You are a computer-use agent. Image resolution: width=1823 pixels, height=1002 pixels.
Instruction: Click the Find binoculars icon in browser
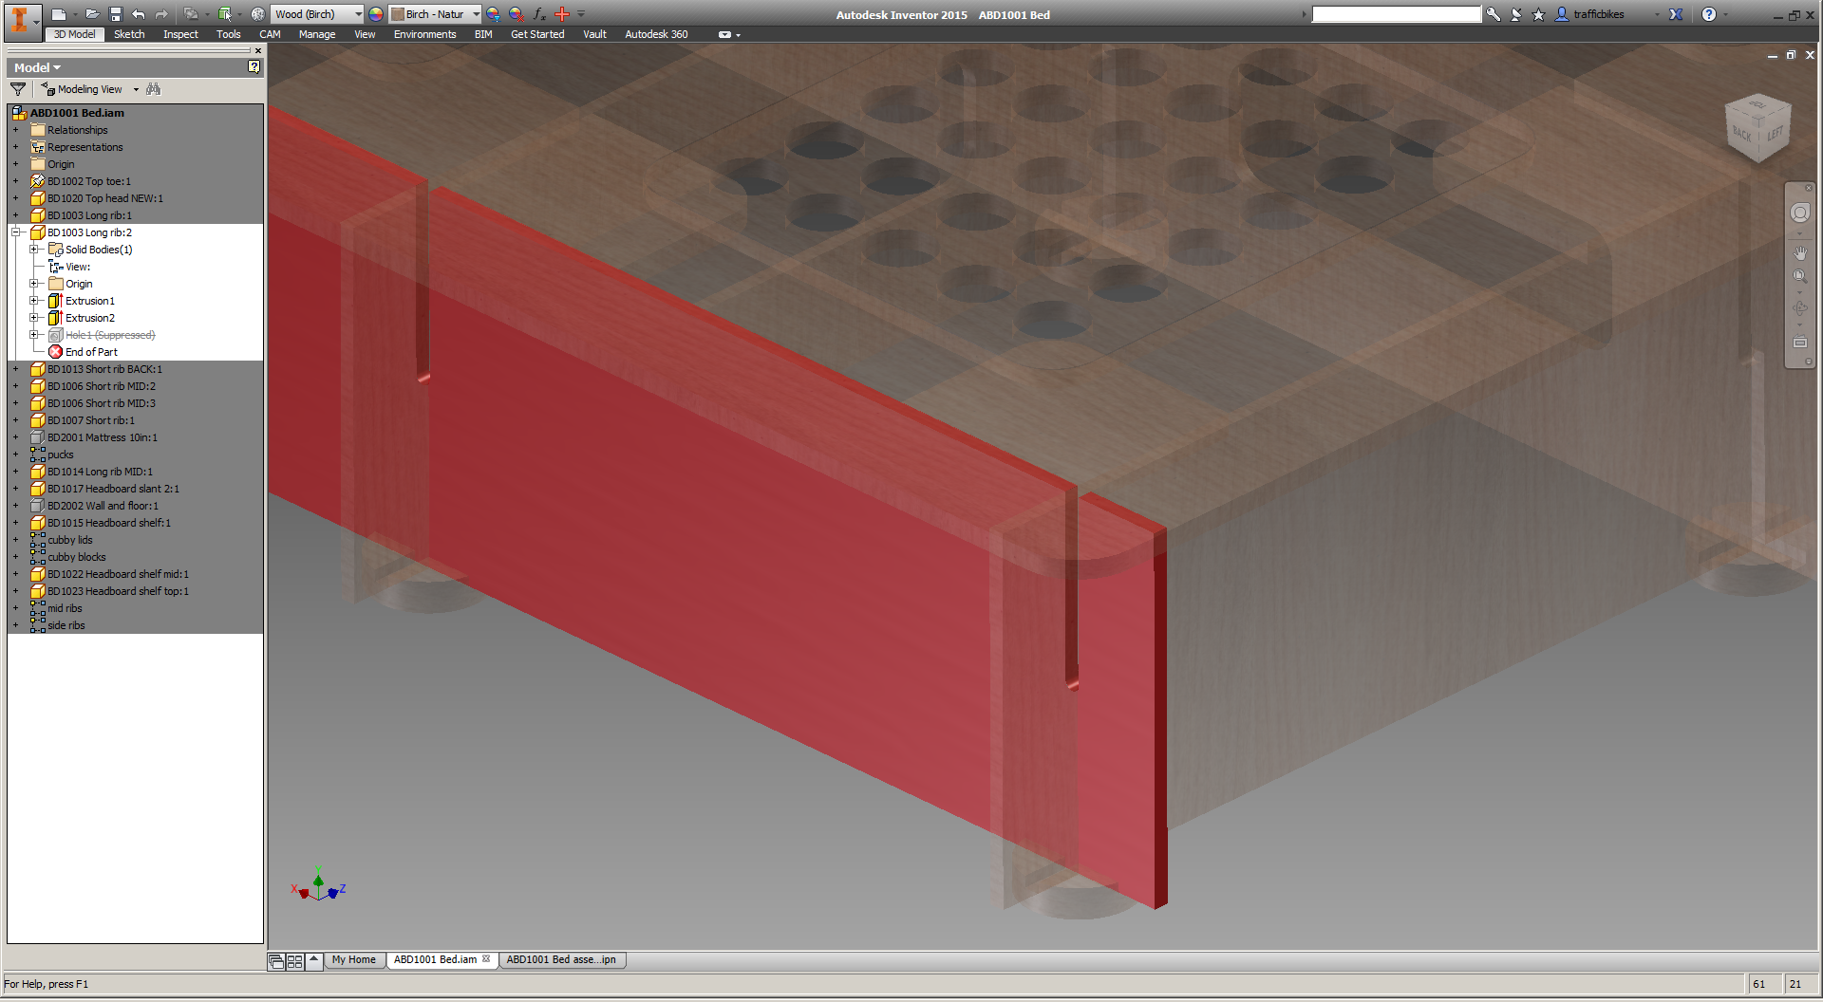pos(154,89)
